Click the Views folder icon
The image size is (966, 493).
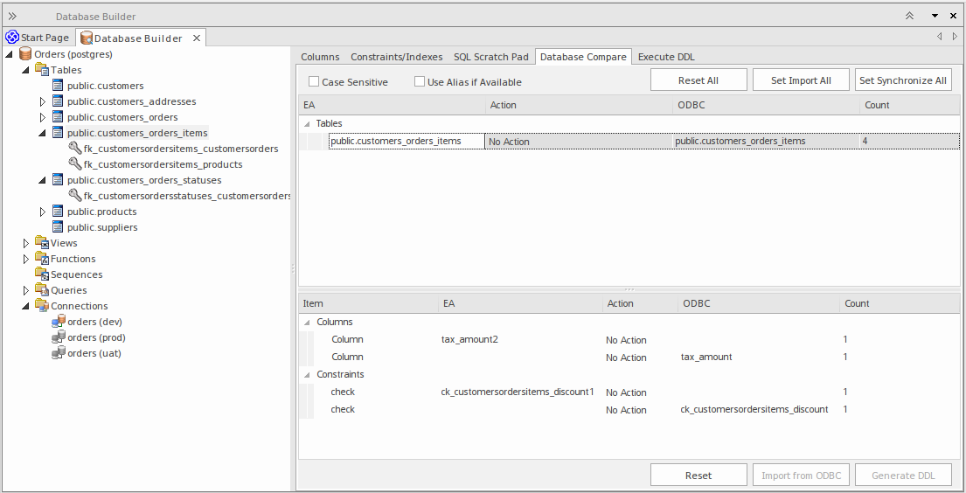point(42,243)
